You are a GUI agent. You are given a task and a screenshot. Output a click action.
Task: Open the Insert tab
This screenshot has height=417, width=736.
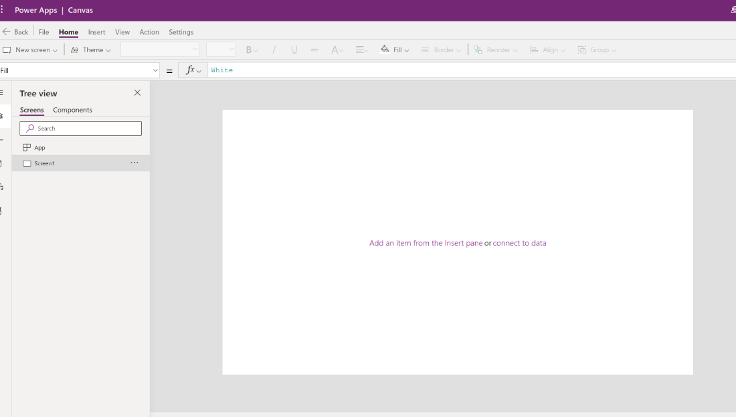coord(97,32)
